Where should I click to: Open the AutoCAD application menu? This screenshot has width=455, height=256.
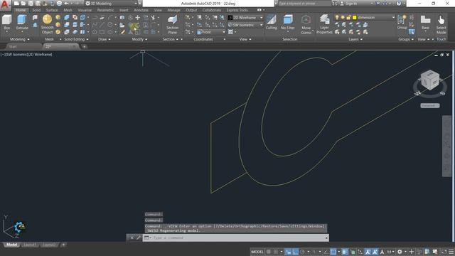point(5,5)
